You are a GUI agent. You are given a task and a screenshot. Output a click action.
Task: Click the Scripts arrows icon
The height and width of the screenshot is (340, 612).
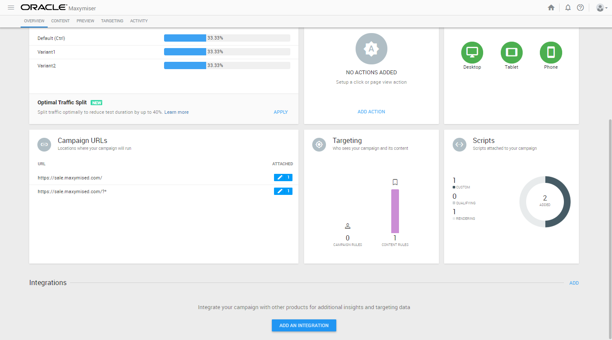coord(460,145)
